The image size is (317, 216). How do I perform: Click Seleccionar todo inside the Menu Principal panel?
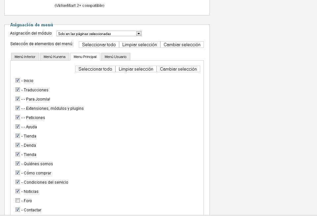pos(95,69)
